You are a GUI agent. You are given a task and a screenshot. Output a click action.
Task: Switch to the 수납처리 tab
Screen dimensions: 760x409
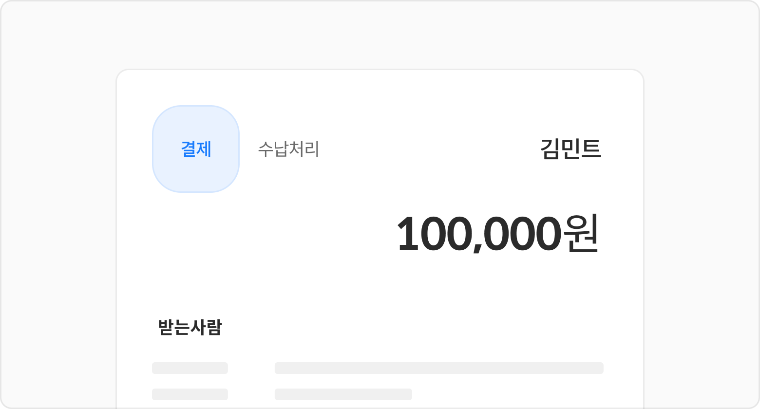288,149
